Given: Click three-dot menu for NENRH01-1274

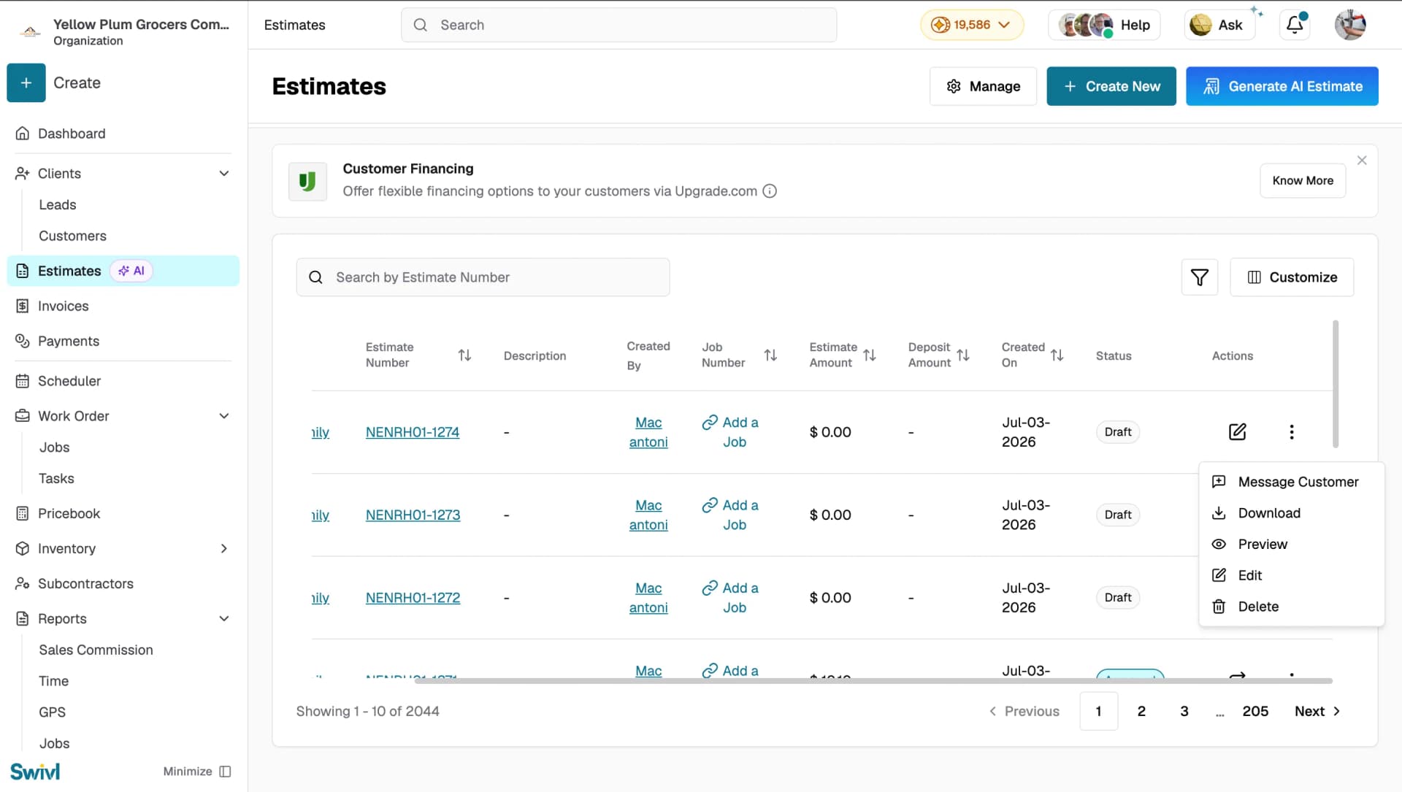Looking at the screenshot, I should [1292, 431].
